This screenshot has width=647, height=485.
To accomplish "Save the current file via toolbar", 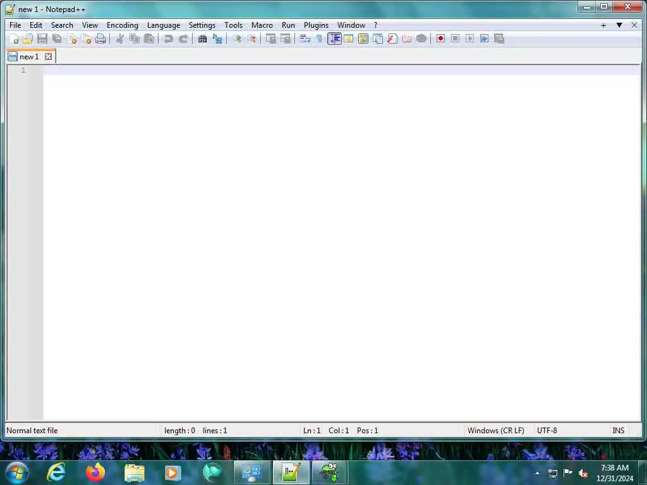I will click(42, 39).
